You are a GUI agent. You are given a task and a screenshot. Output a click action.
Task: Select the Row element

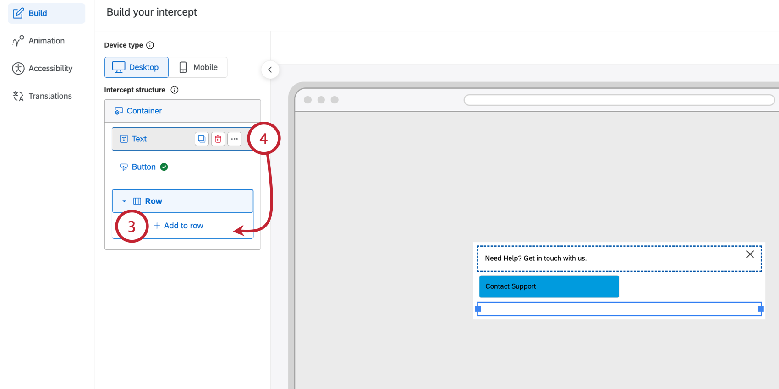[x=182, y=201]
